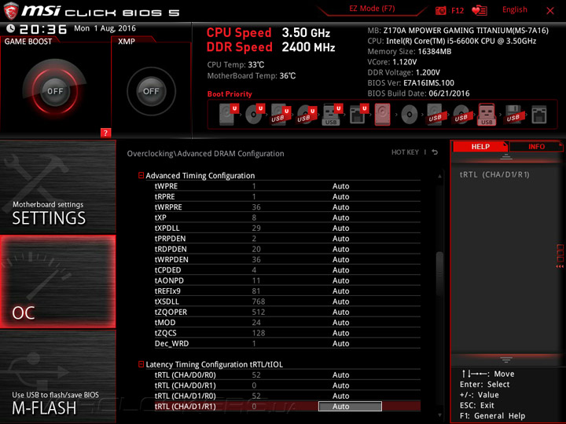Click the MSI dragon shield logo
The width and height of the screenshot is (566, 424).
coord(11,11)
